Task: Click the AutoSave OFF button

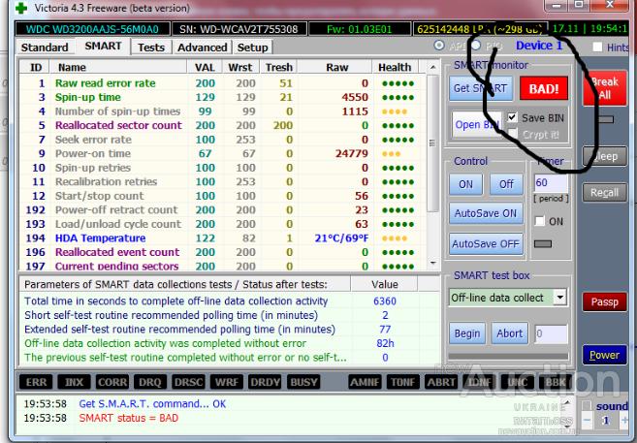Action: tap(486, 244)
